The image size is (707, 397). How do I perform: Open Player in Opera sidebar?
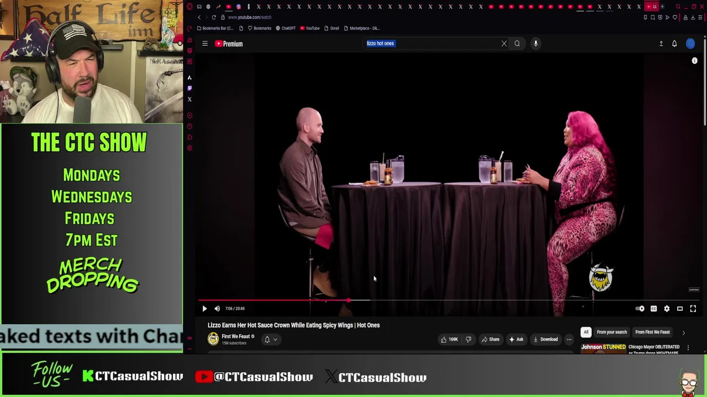189,115
